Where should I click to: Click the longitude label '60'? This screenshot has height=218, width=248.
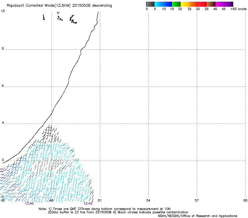tap(245, 201)
